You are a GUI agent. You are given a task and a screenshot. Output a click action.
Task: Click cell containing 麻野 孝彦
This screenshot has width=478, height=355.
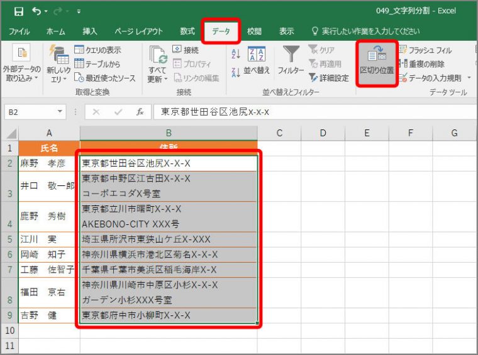tap(49, 163)
